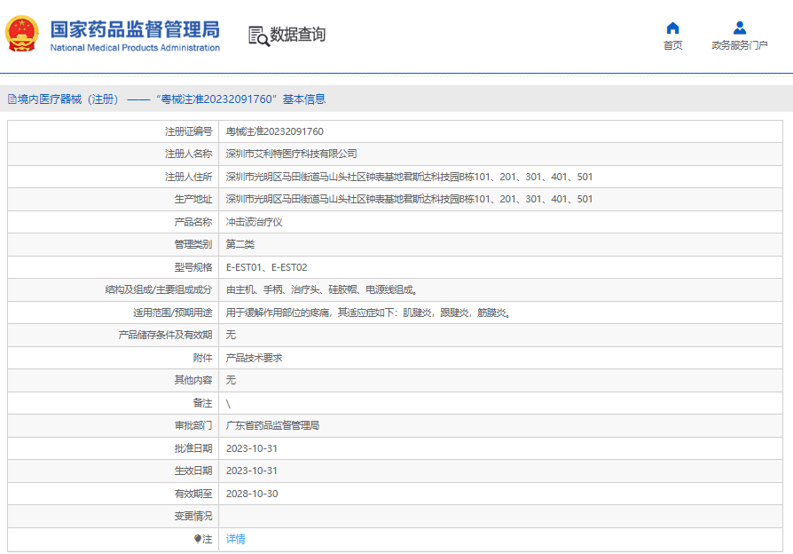Click the lightbulb icon next to 注
The width and height of the screenshot is (793, 554).
coord(198,539)
